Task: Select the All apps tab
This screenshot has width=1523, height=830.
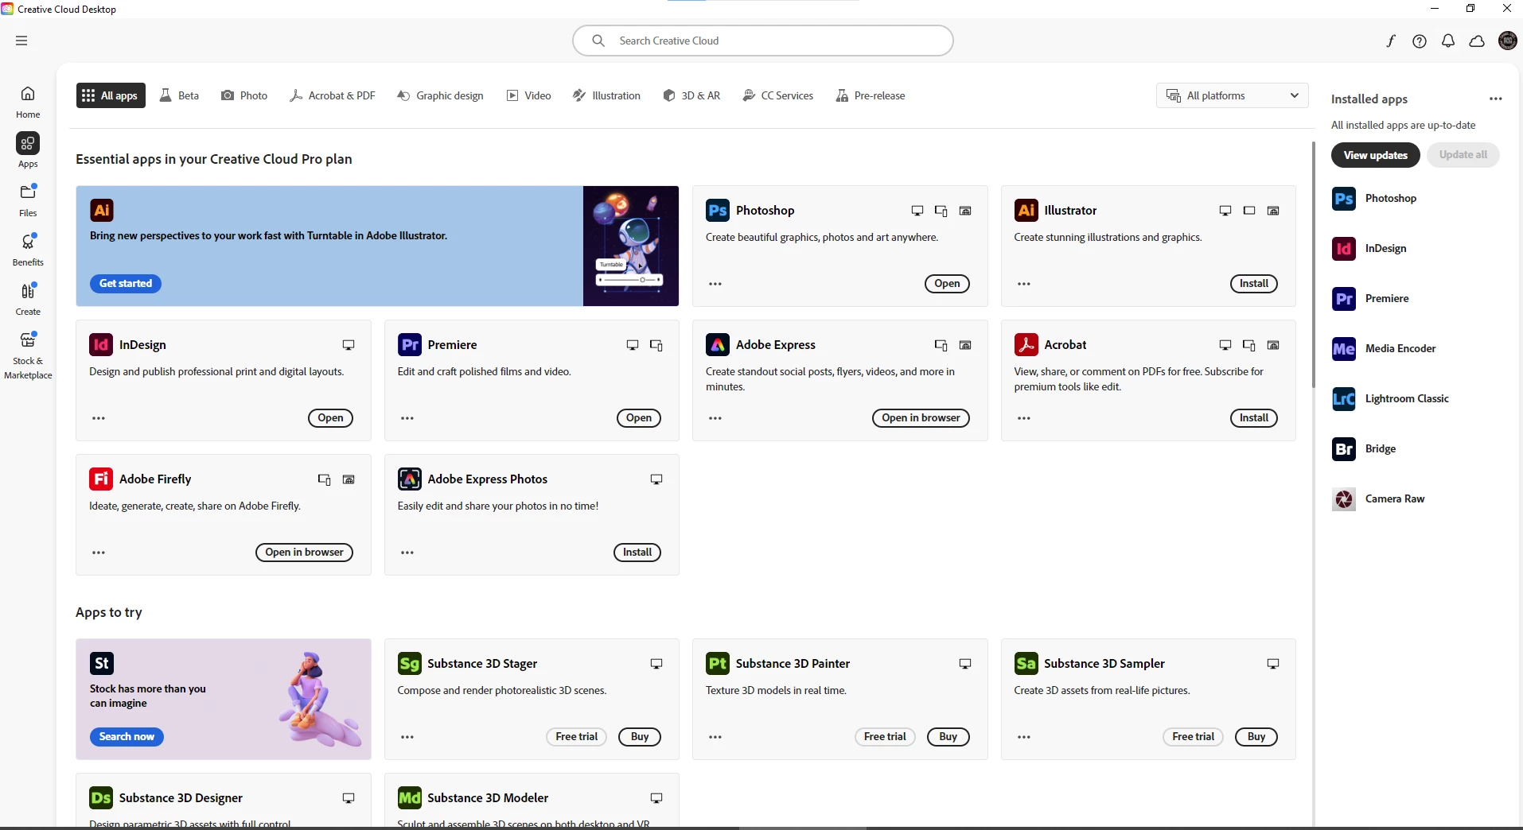Action: coord(111,95)
